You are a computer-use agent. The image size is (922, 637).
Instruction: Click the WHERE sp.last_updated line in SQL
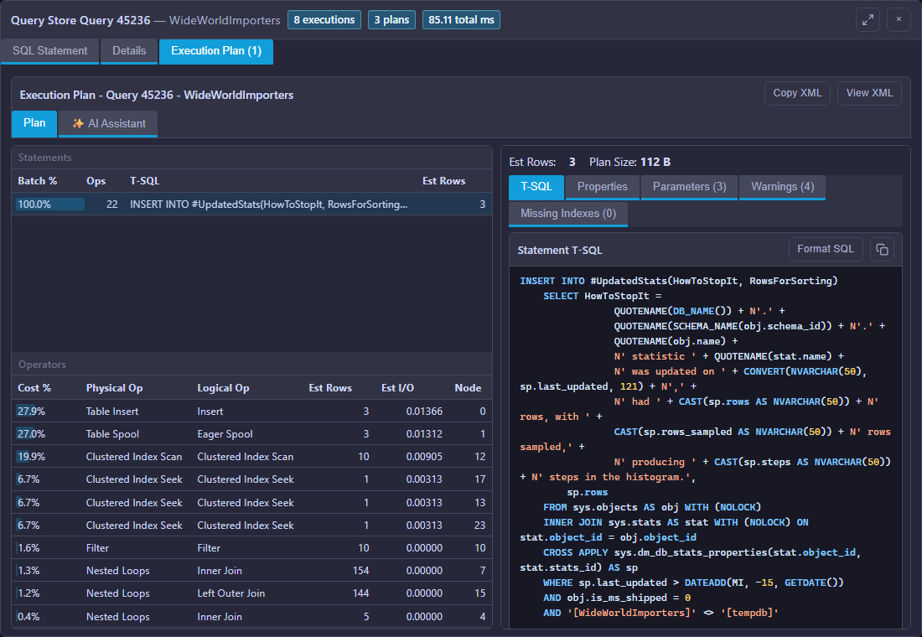pyautogui.click(x=693, y=583)
